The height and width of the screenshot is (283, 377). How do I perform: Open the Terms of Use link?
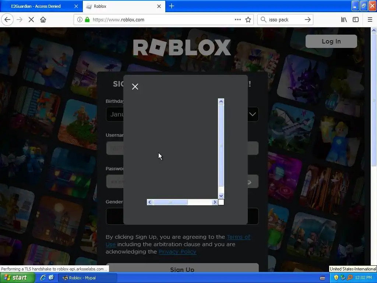click(178, 241)
